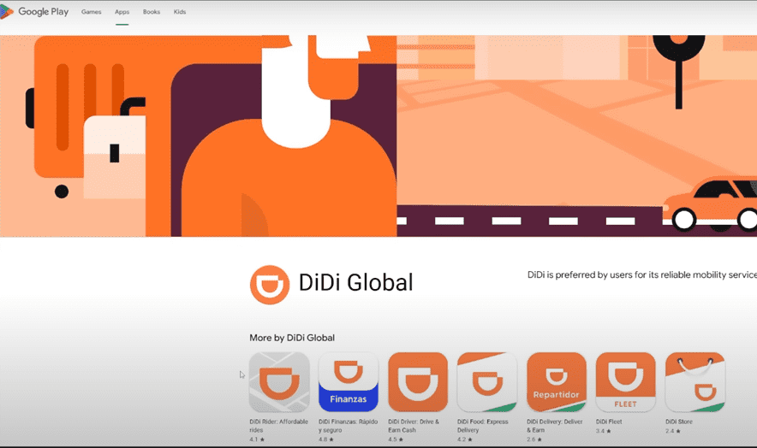The image size is (757, 448).
Task: Go to the Books tab
Action: pos(152,12)
